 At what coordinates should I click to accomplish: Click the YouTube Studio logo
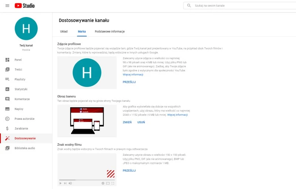(24, 6)
